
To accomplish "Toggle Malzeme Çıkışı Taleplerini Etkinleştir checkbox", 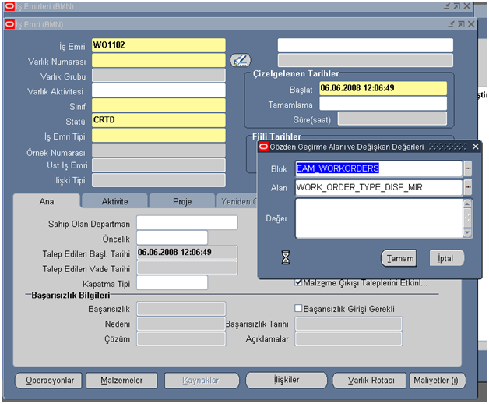I will (x=298, y=282).
